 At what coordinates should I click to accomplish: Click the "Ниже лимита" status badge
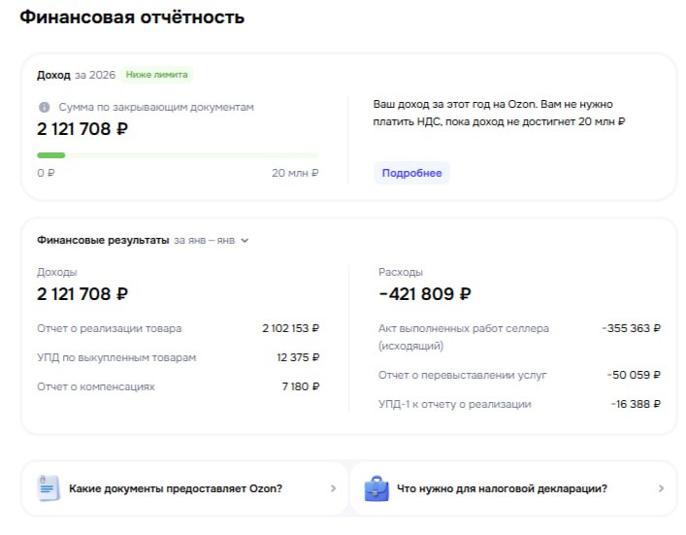click(157, 75)
